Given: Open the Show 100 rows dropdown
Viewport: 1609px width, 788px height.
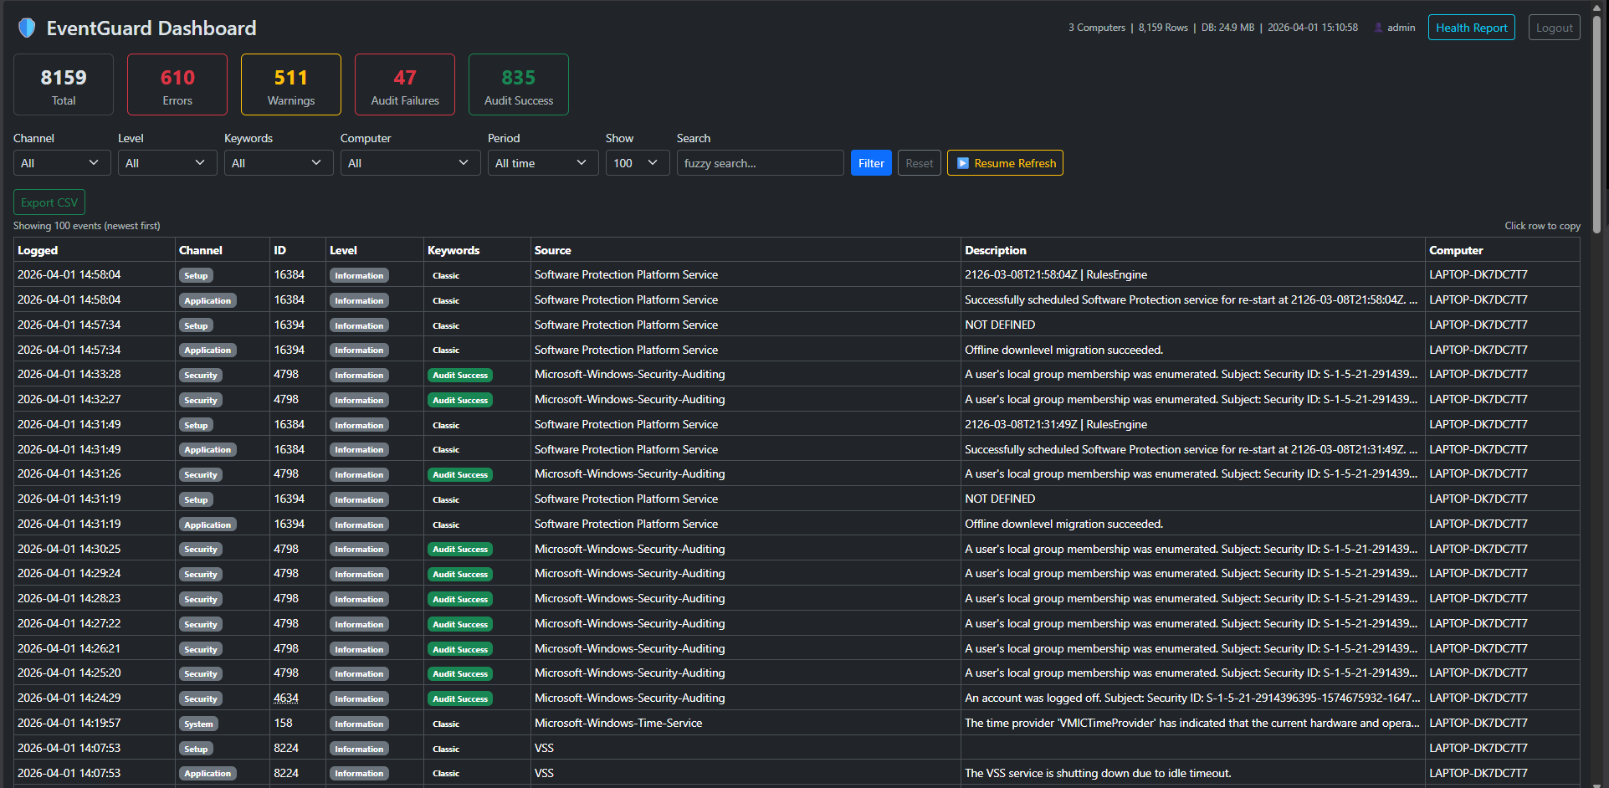Looking at the screenshot, I should (x=637, y=163).
